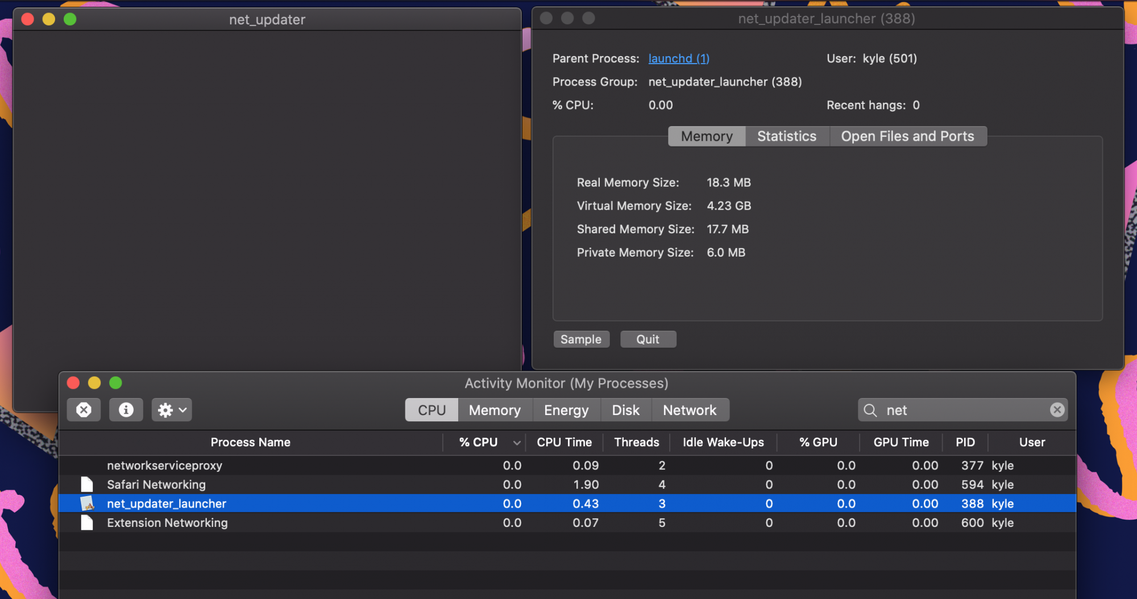Sort by the GPU Time column header
1137x599 pixels.
point(901,442)
